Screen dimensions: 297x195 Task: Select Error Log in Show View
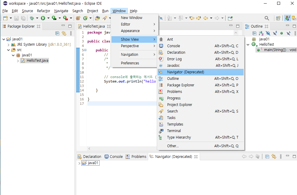tap(201, 59)
